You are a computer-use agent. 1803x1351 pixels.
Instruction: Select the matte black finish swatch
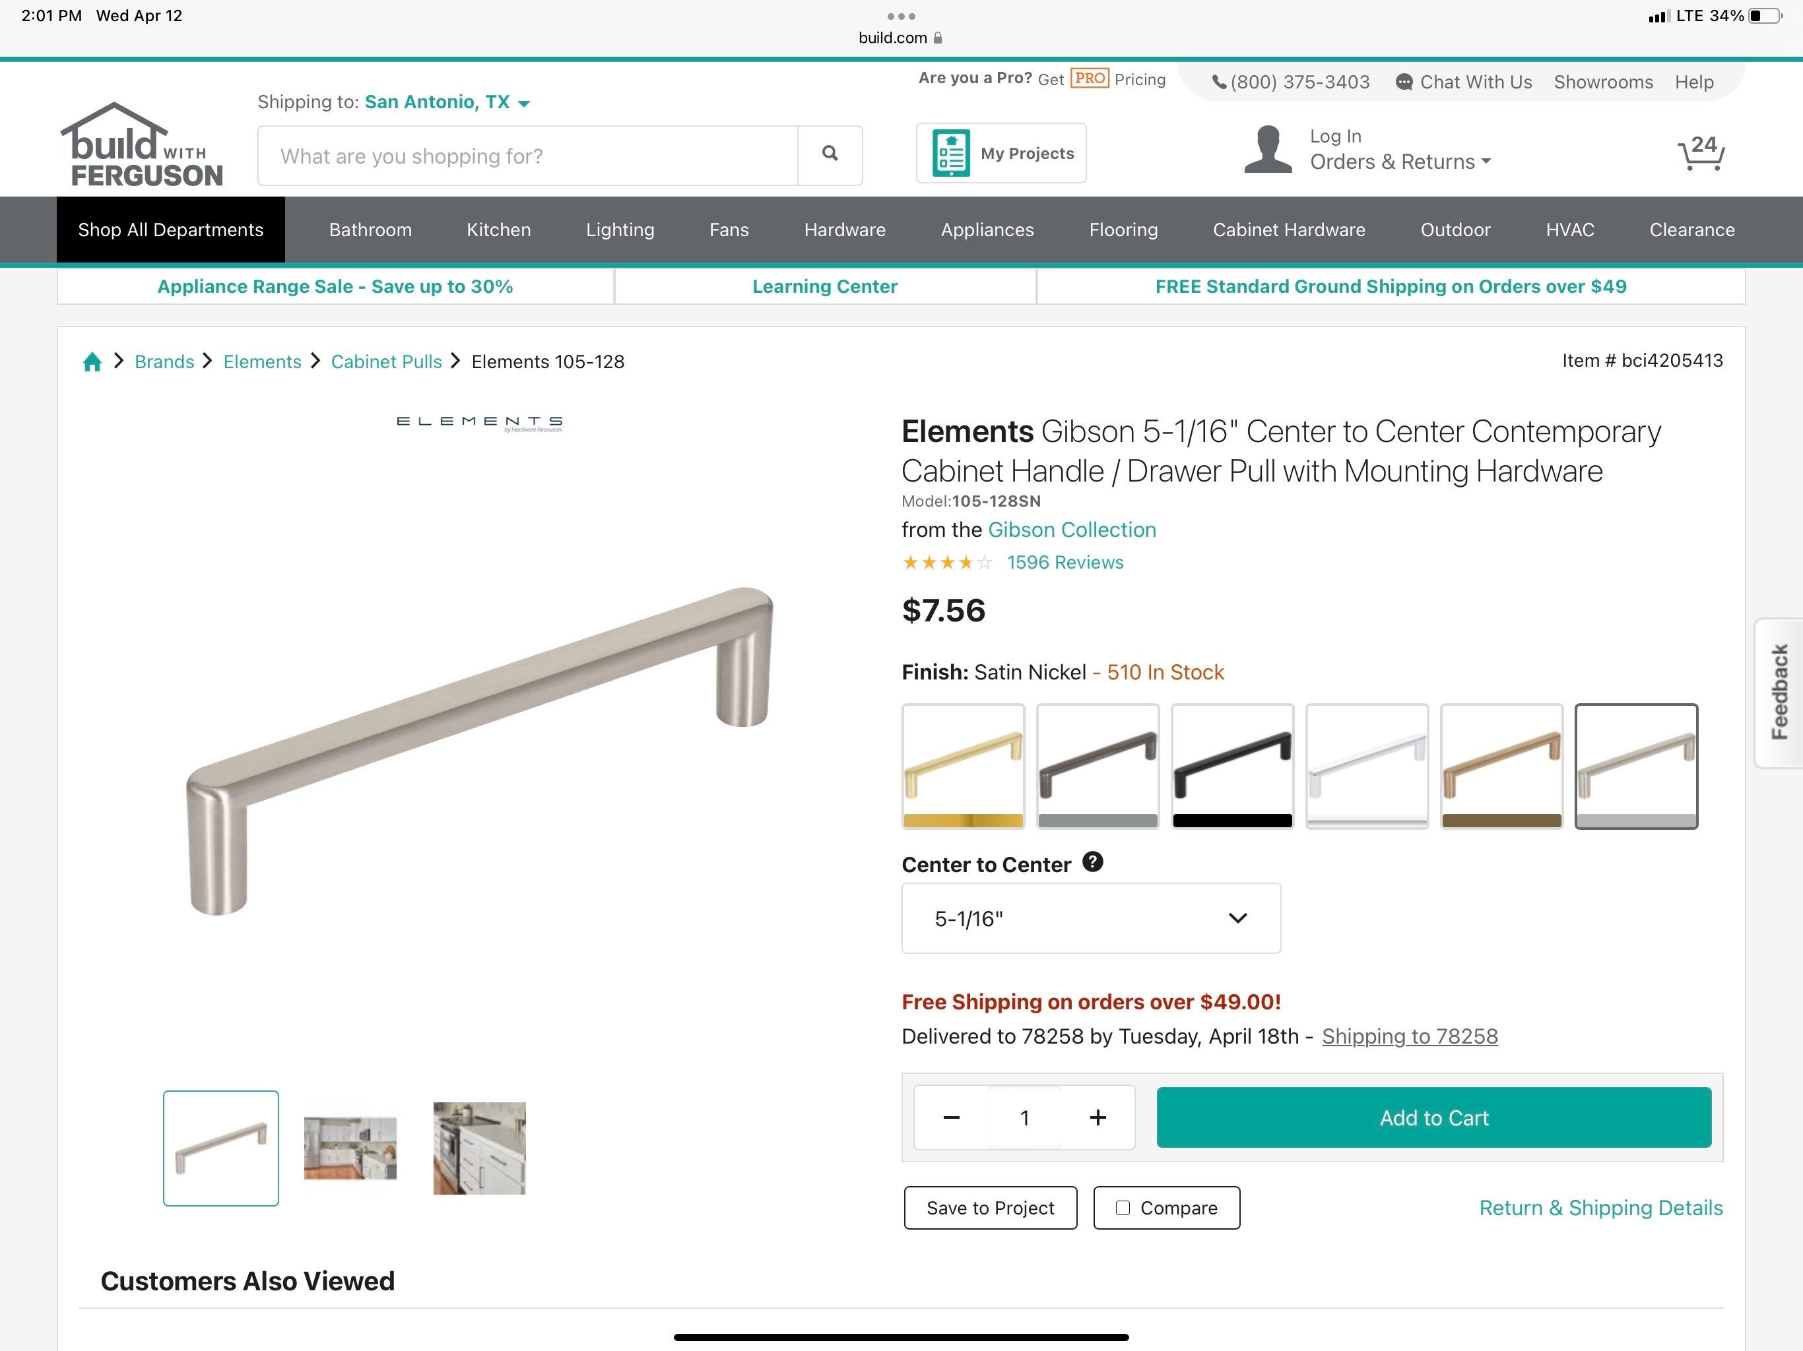[1231, 766]
